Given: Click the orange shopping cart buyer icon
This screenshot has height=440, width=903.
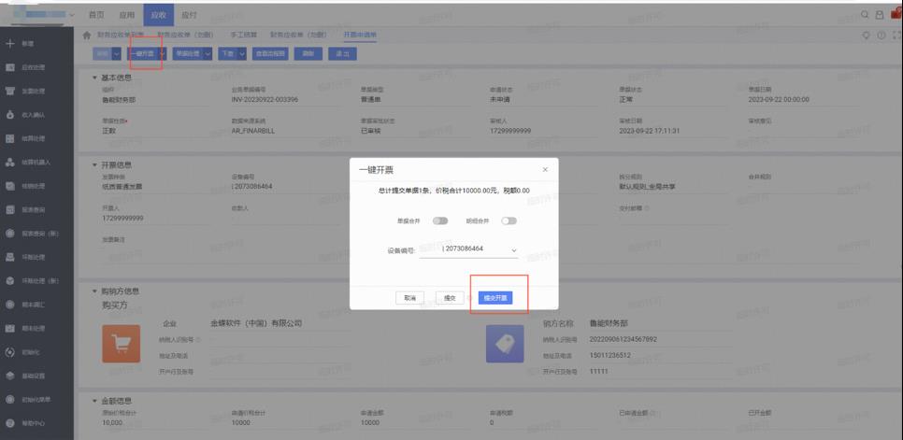Looking at the screenshot, I should coord(121,344).
